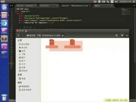Screen dimensions: 136x102
Task: Open Pictures in the sidebar
Action: 22,58
